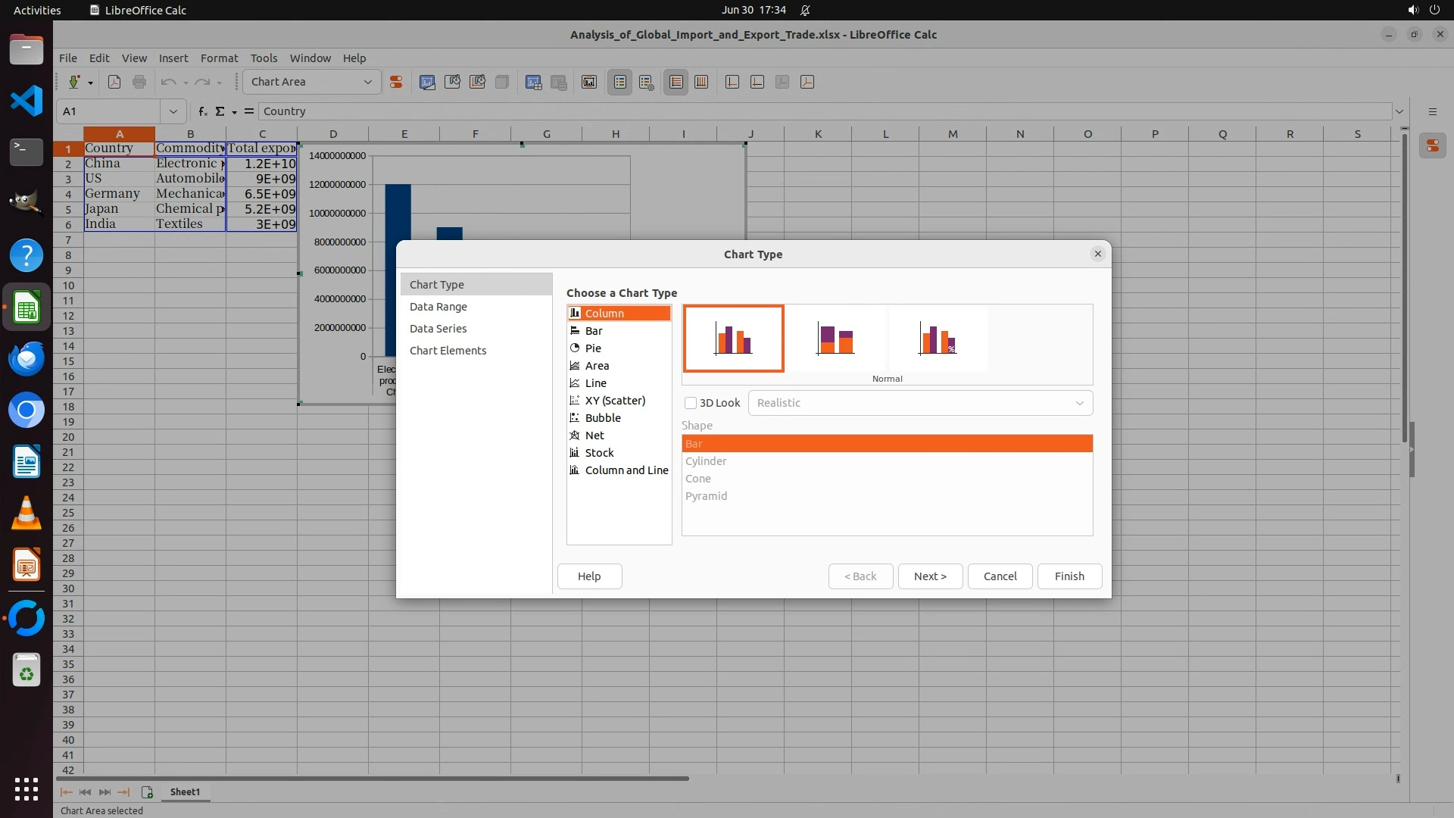Toggle vertical grids toolbar button
This screenshot has width=1454, height=818.
pos(701,82)
